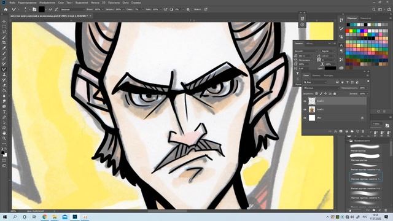Image resolution: width=393 pixels, height=221 pixels.
Task: Delete layer trash icon
Action: click(363, 131)
